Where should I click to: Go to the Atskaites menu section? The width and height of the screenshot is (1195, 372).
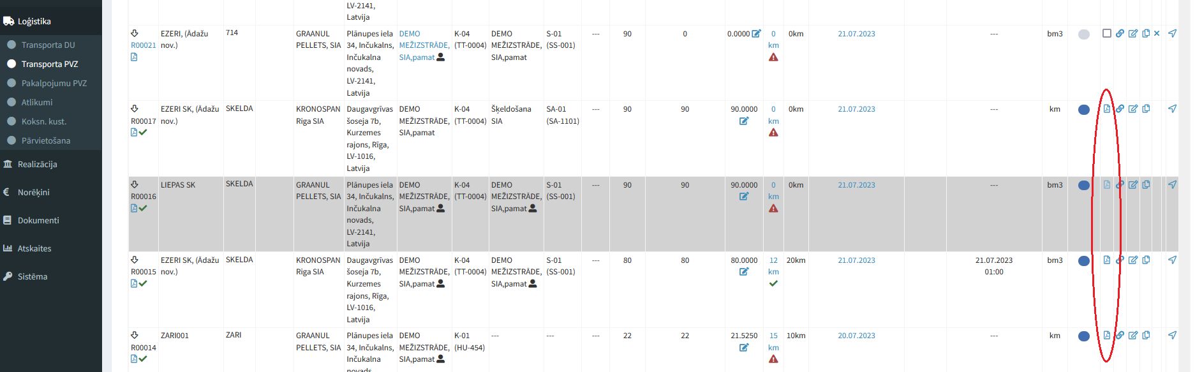[x=34, y=248]
